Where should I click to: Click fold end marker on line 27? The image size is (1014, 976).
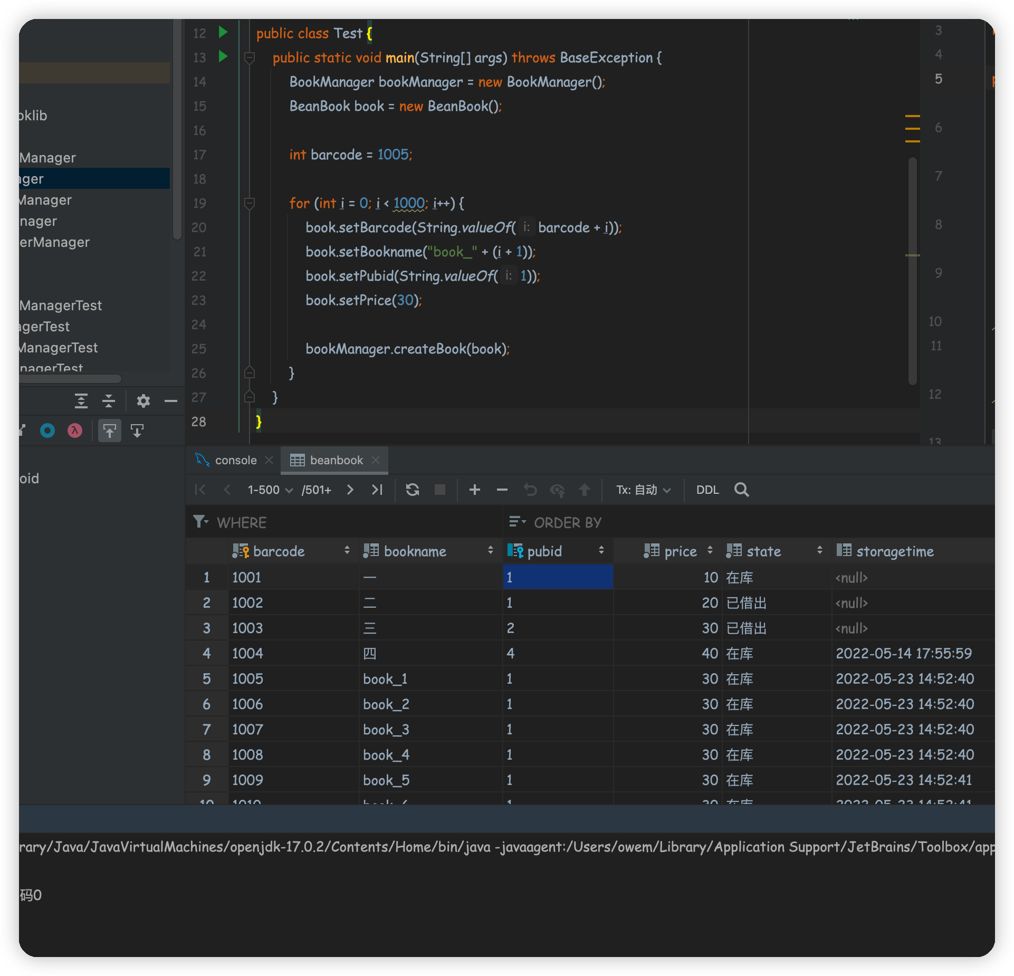tap(250, 397)
